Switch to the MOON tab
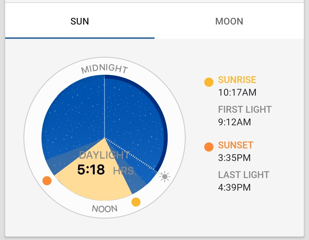This screenshot has height=240, width=309. click(x=229, y=21)
